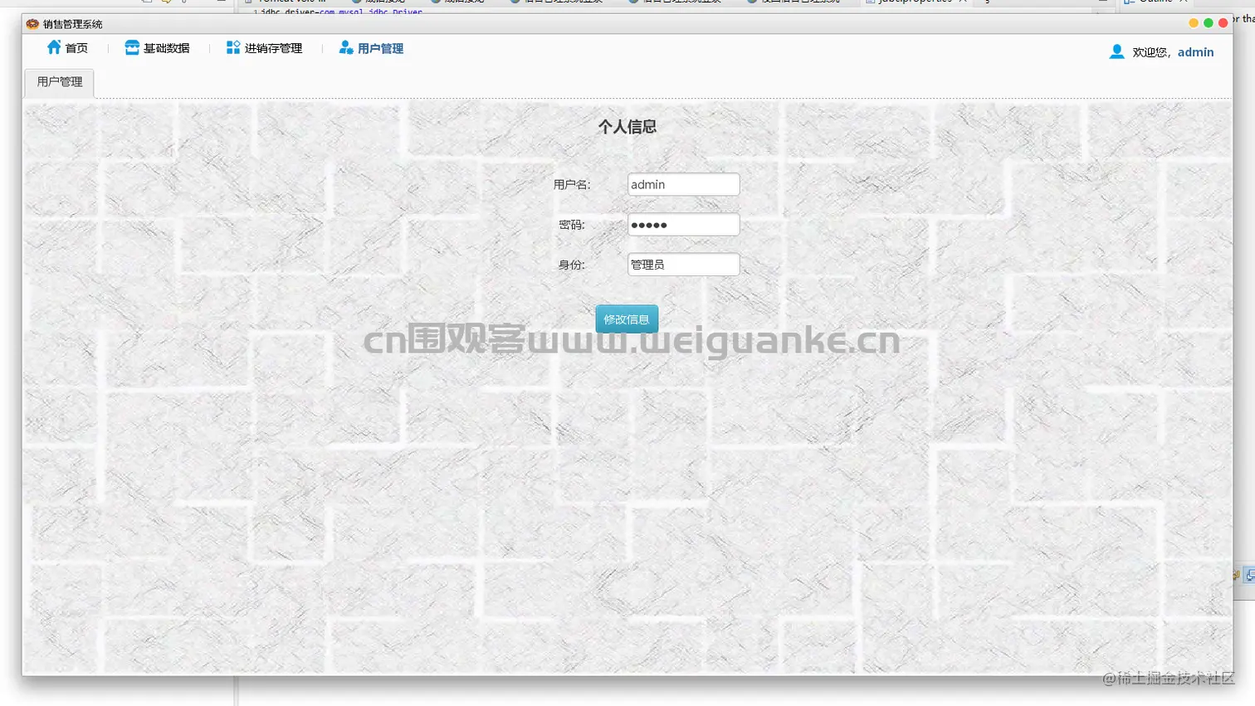This screenshot has height=706, width=1255.
Task: Click the yellow minimize window button
Action: point(1194,23)
